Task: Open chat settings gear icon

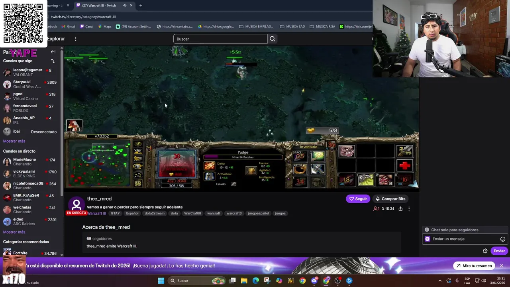Action: 485,251
